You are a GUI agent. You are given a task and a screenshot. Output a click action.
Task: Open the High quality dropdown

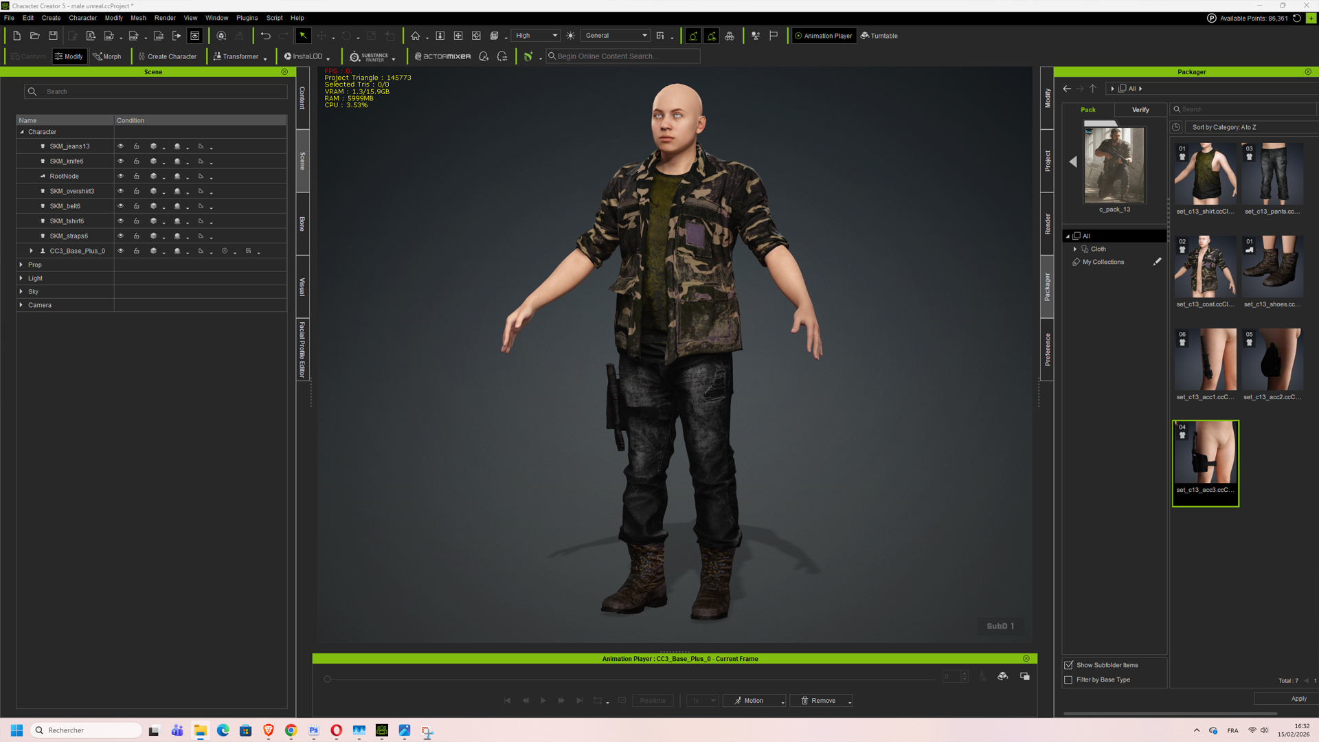tap(536, 36)
